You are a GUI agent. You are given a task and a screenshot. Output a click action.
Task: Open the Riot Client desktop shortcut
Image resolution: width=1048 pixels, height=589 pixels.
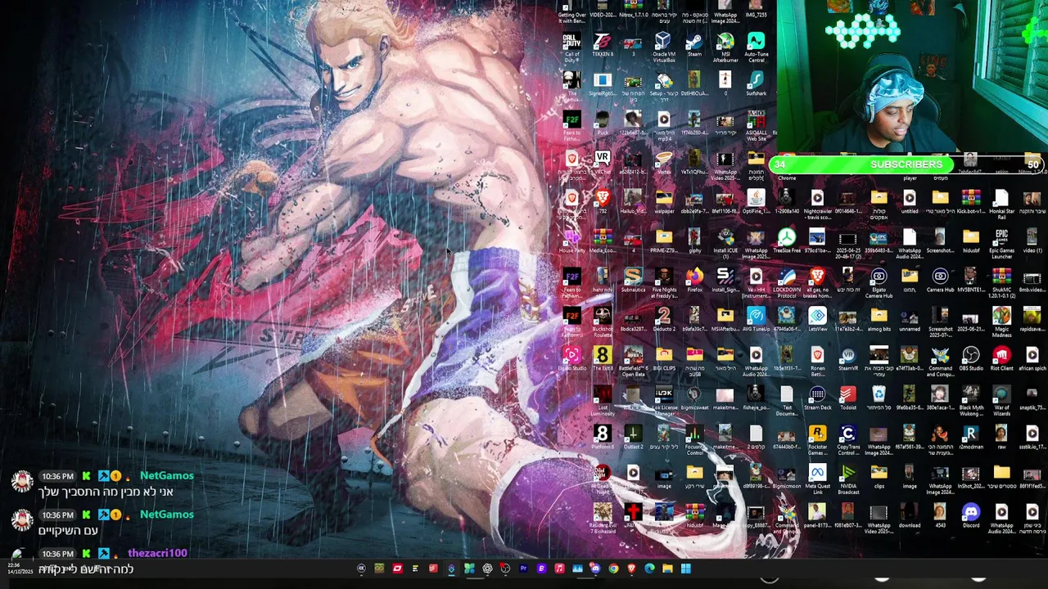tap(1001, 358)
